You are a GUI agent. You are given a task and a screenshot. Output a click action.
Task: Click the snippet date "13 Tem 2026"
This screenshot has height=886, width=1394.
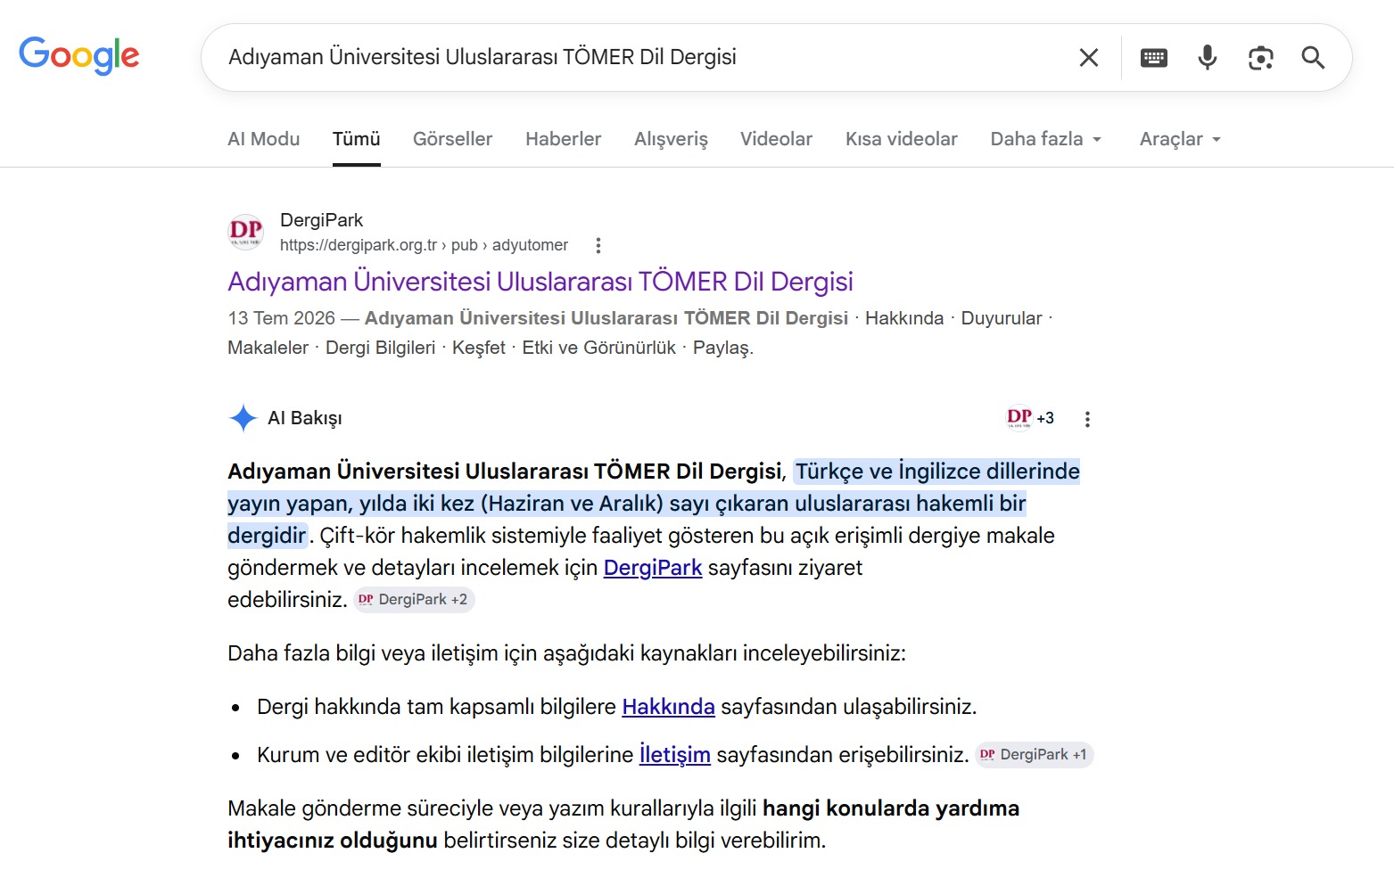click(x=282, y=318)
